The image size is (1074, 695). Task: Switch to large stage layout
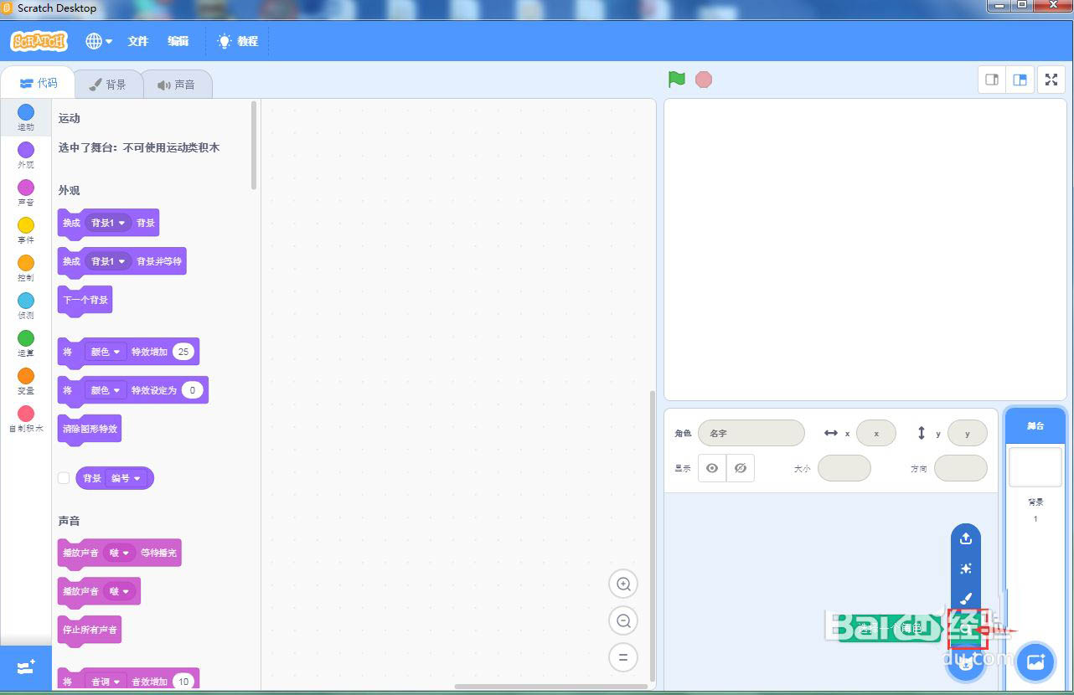[x=1020, y=80]
